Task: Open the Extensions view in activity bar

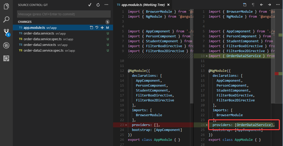Action: click(x=6, y=58)
